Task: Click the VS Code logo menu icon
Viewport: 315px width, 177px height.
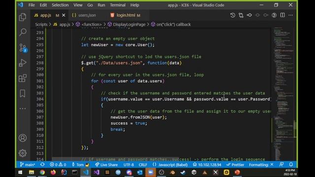Action: 21,5
